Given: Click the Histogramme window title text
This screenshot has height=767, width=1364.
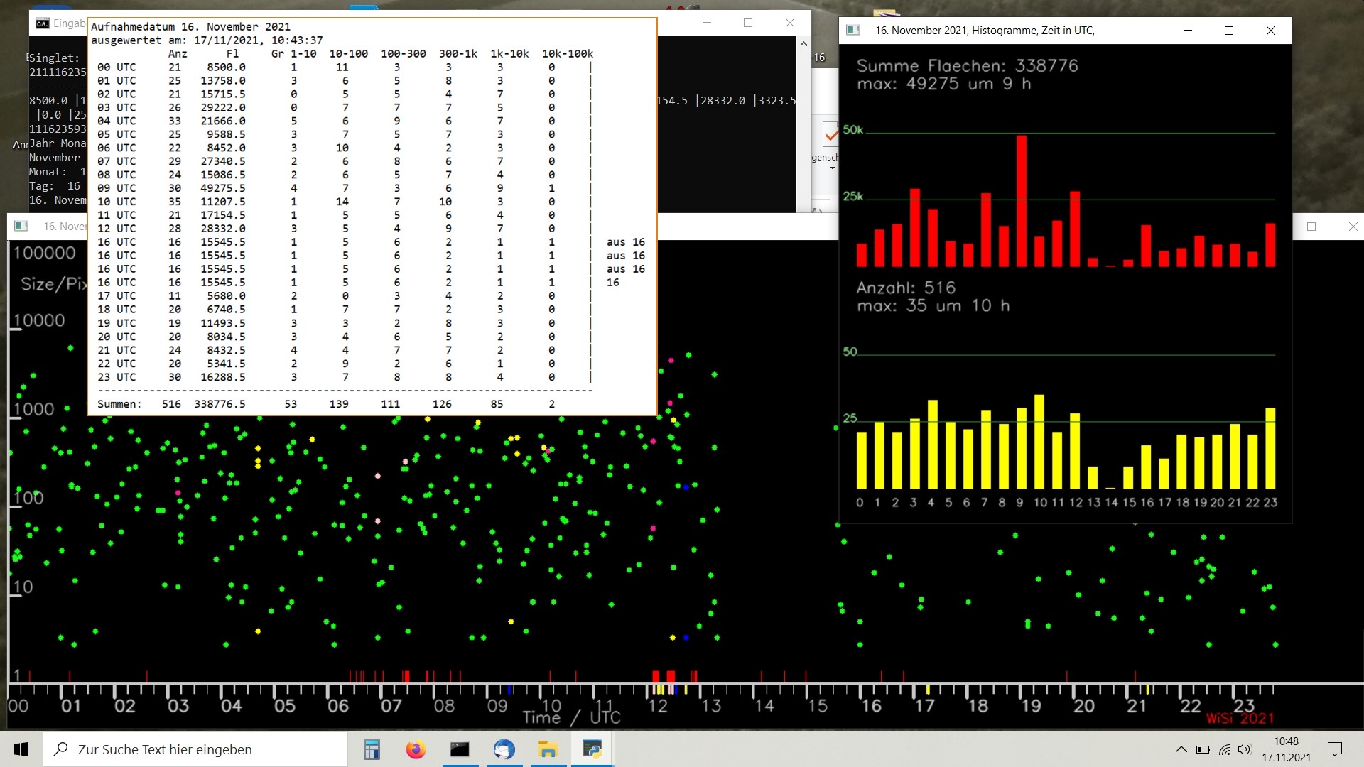Looking at the screenshot, I should [985, 31].
